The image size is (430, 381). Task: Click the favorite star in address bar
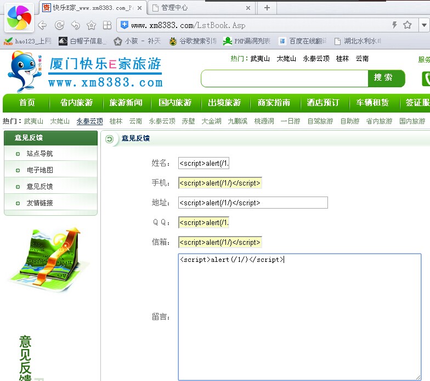[x=407, y=25]
